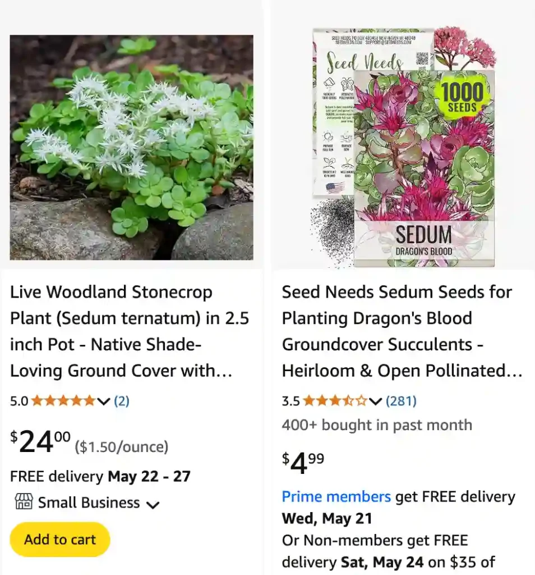This screenshot has height=575, width=535.
Task: Select the five-star rating icon on the Stonecrop listing
Action: click(x=64, y=401)
